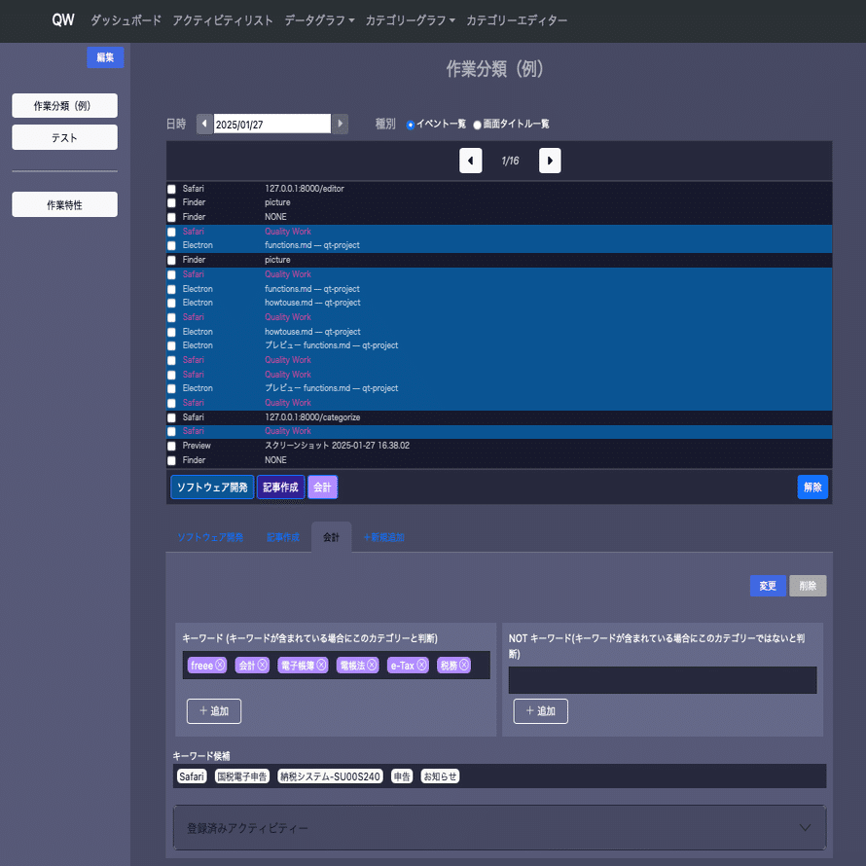Switch to the 記事作成 tab
Viewport: 866px width, 866px height.
pos(283,537)
